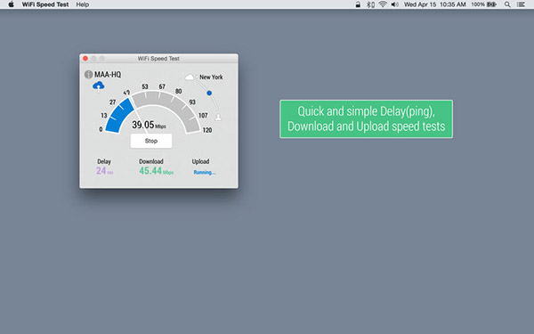Click the WiFi Speed Test window title
Image resolution: width=534 pixels, height=334 pixels.
click(x=158, y=58)
